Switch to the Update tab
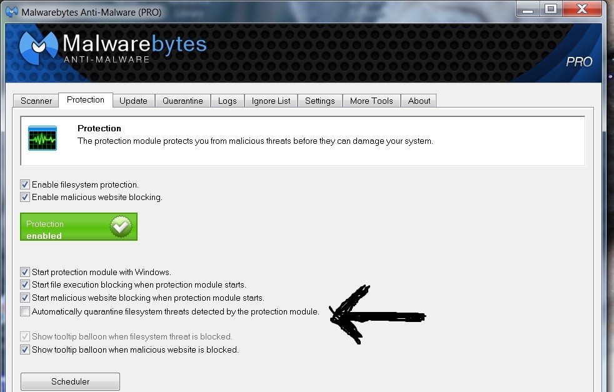The image size is (614, 392). click(134, 101)
